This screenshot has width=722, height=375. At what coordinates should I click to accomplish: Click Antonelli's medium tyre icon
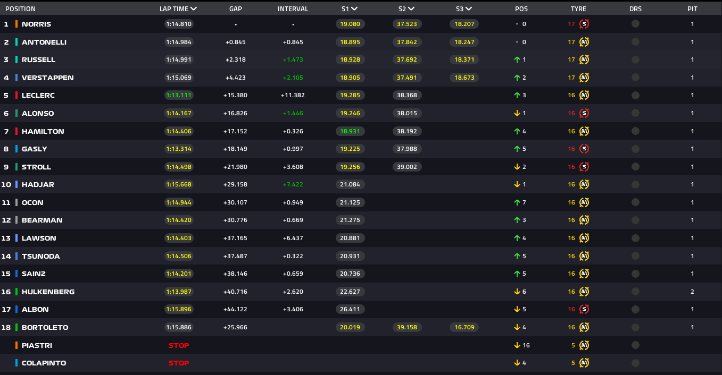584,42
